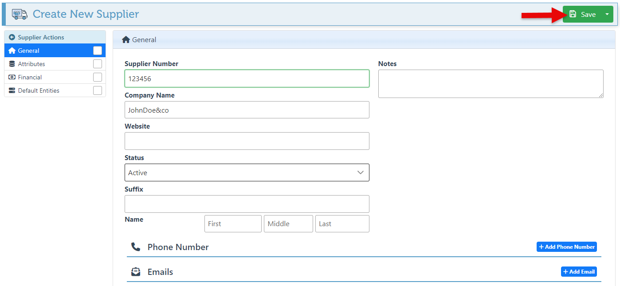Click Add Phone Number button
Image resolution: width=620 pixels, height=286 pixels.
[566, 247]
